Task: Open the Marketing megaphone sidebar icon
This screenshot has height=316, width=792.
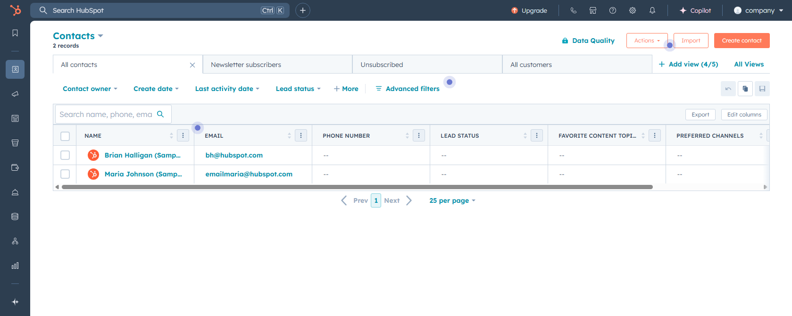Action: [x=15, y=94]
